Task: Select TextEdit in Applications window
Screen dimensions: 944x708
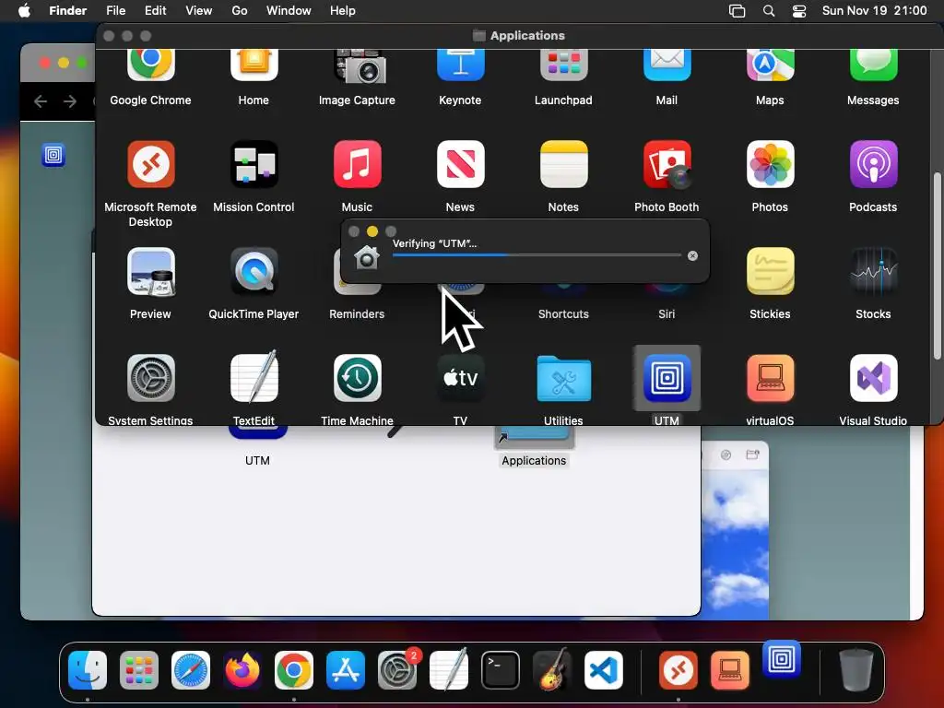Action: 254,378
